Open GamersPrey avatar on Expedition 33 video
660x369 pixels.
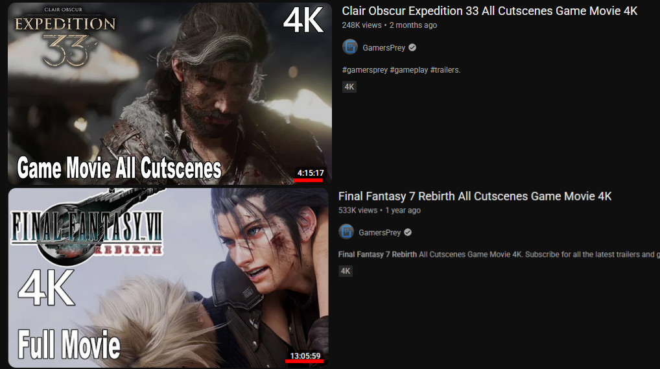coord(350,47)
